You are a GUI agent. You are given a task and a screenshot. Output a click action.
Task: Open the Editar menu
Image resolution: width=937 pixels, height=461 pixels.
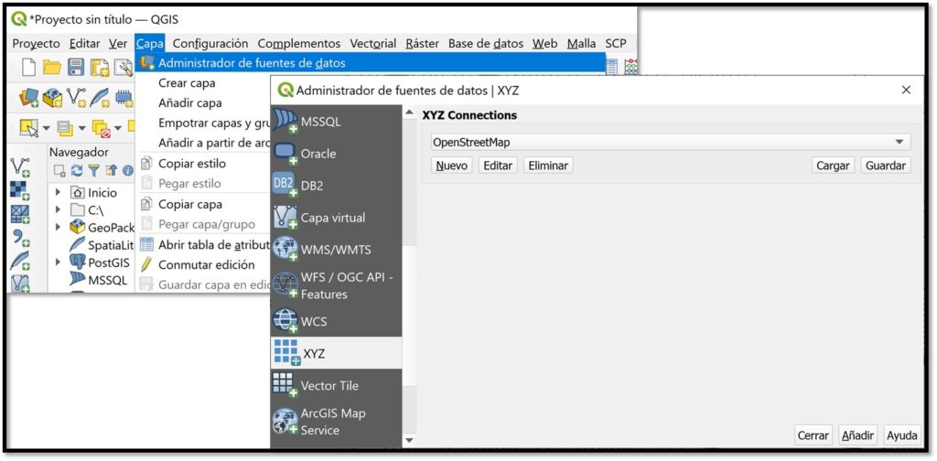[84, 44]
